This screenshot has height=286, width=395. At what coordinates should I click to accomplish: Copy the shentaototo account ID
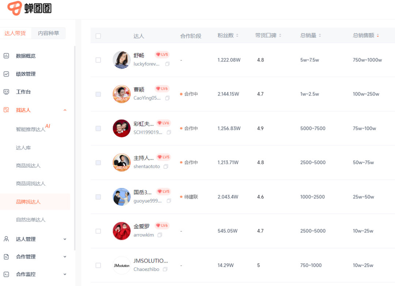pyautogui.click(x=166, y=167)
